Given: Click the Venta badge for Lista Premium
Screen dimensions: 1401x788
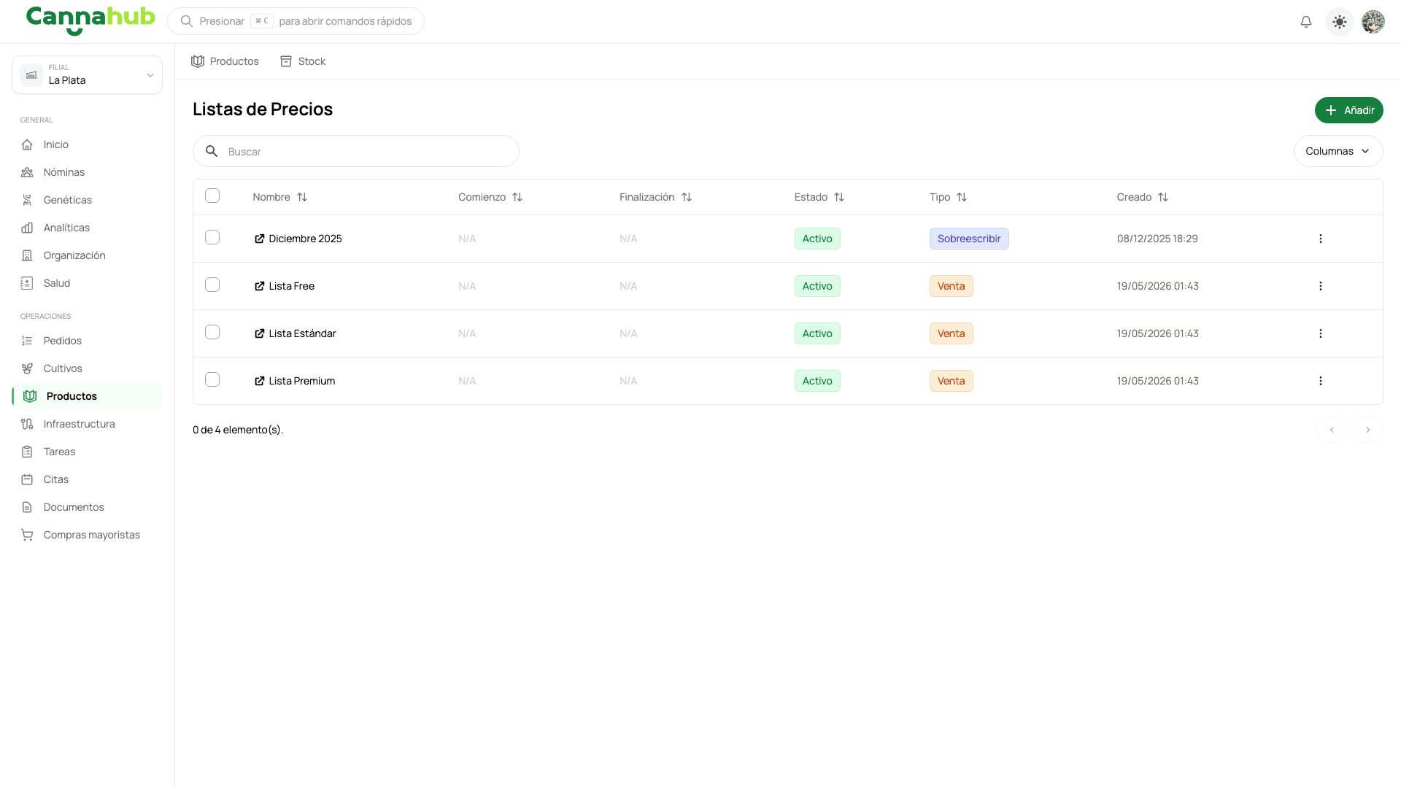Looking at the screenshot, I should coord(951,381).
